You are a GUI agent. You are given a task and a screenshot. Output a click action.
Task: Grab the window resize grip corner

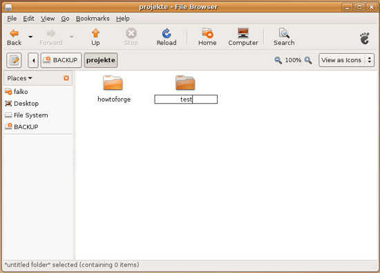374,267
